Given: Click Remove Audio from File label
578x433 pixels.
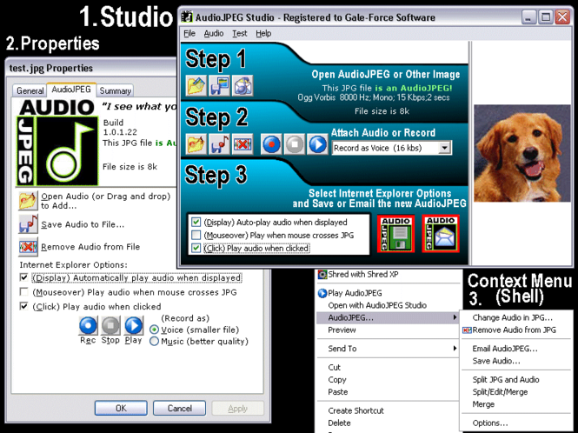Looking at the screenshot, I should [90, 247].
